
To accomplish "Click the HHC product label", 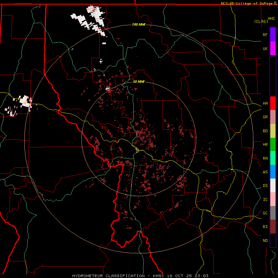I will [x=272, y=19].
